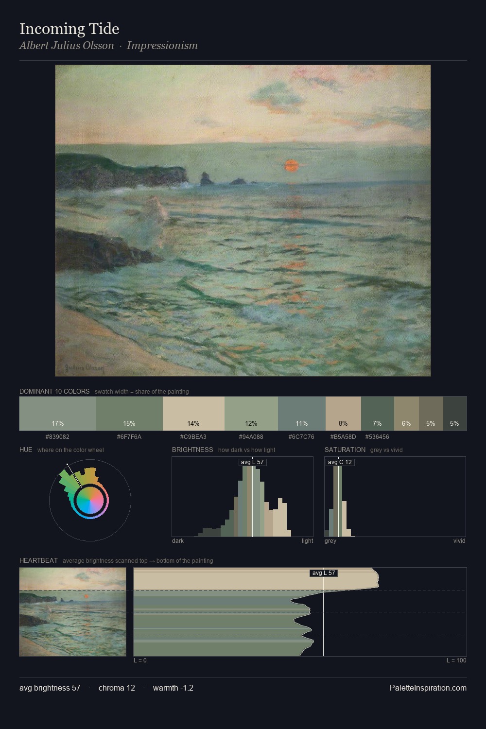Click the saturation histogram chart

pos(395,497)
